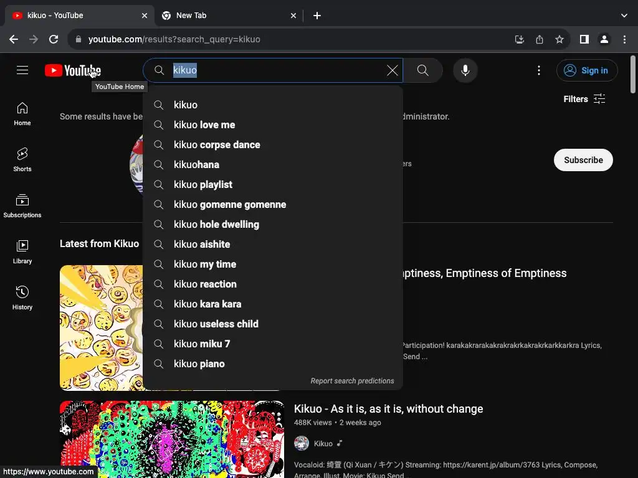Open Library in the sidebar
Image resolution: width=638 pixels, height=478 pixels.
pyautogui.click(x=22, y=252)
